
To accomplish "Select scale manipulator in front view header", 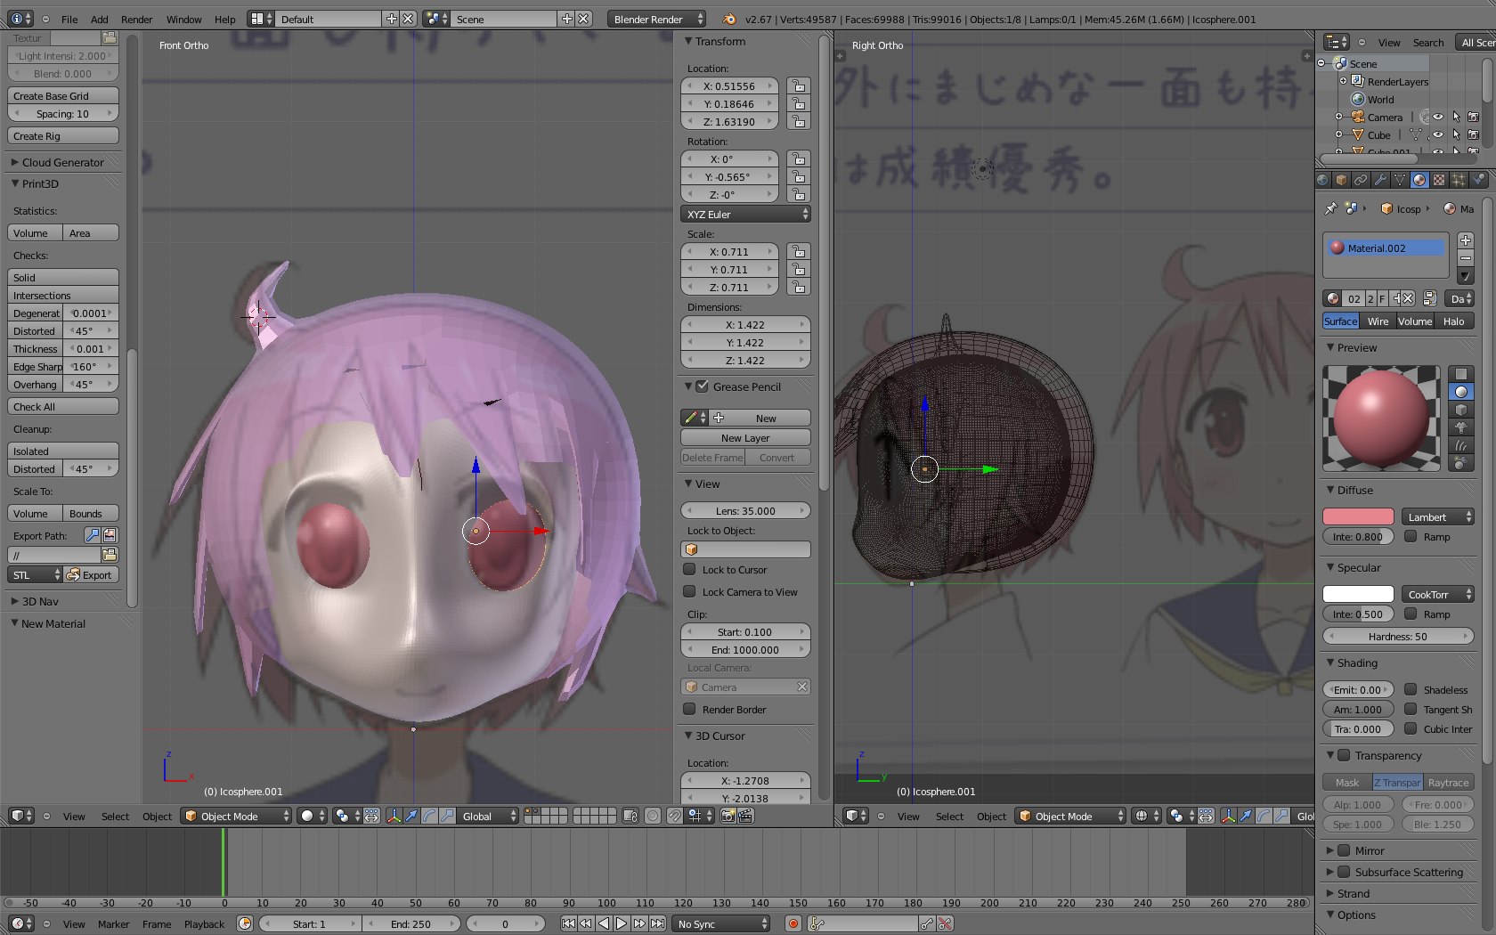I will tap(447, 816).
